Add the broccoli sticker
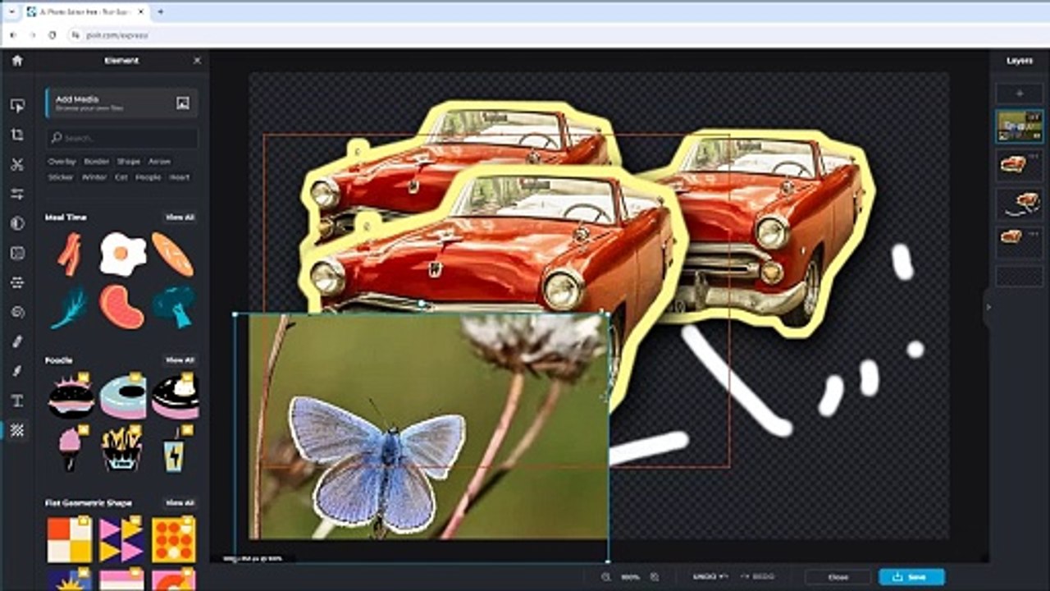Viewport: 1050px width, 591px height. click(174, 306)
